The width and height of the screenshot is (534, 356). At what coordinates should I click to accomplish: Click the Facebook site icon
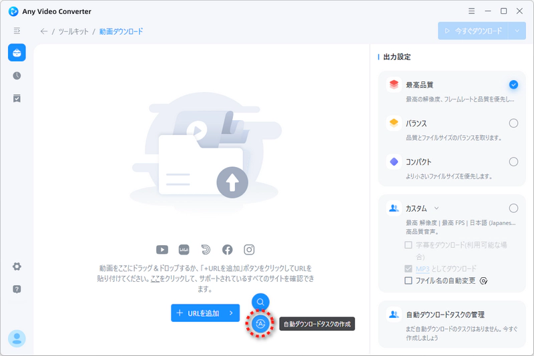click(x=227, y=250)
